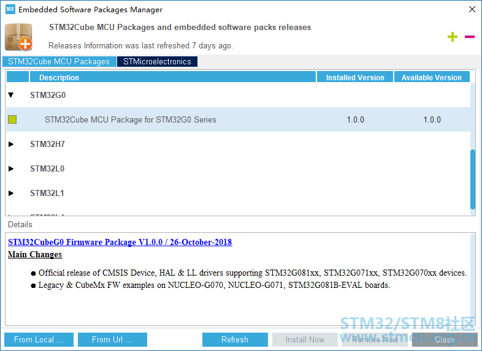The image size is (482, 351).
Task: Switch to STM32Cube MCU Packages tab
Action: click(x=59, y=61)
